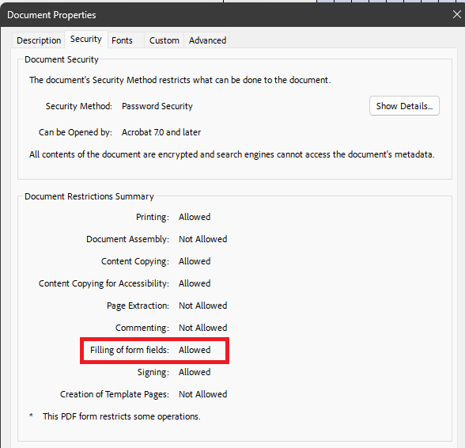Image resolution: width=465 pixels, height=448 pixels.
Task: Click the Acrobat 7.0 and later value
Action: coord(161,132)
